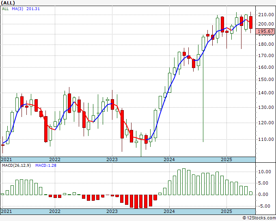Click the 150.00 price axis label
The height and width of the screenshot is (221, 276).
(x=266, y=79)
